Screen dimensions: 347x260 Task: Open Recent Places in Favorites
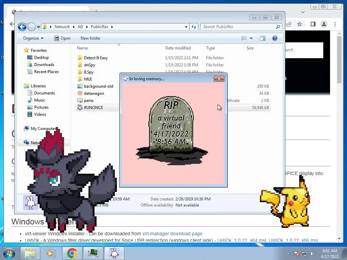tap(46, 72)
